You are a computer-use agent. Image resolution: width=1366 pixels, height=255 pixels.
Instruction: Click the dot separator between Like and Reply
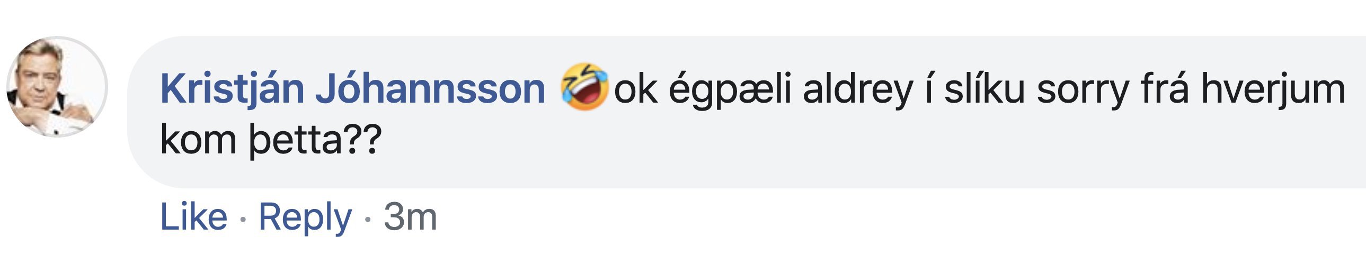tap(243, 219)
